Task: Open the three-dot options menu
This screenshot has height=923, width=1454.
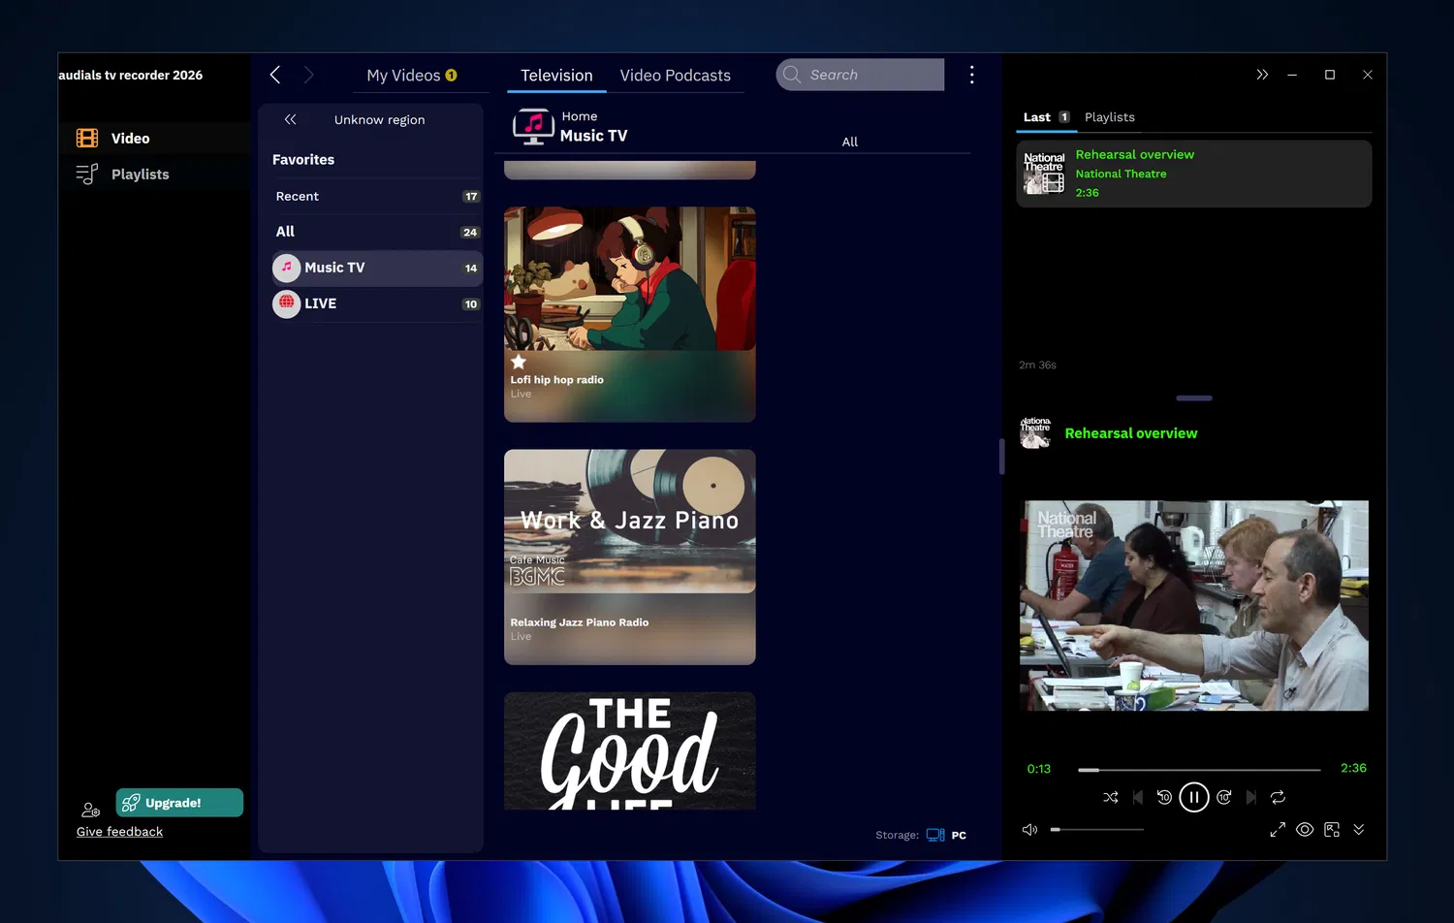Action: click(x=971, y=75)
